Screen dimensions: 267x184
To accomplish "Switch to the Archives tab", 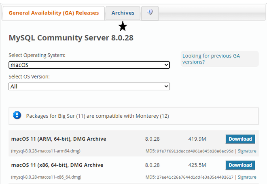I will click(123, 13).
